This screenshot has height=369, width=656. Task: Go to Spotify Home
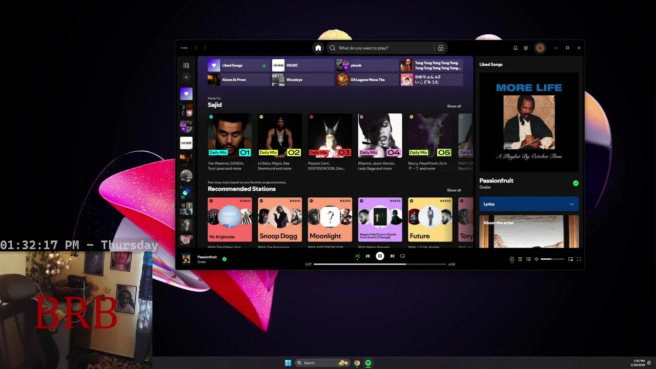click(318, 48)
